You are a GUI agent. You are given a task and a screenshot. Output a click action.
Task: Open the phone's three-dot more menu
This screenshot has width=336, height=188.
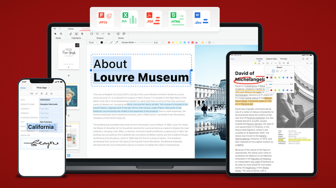61,88
